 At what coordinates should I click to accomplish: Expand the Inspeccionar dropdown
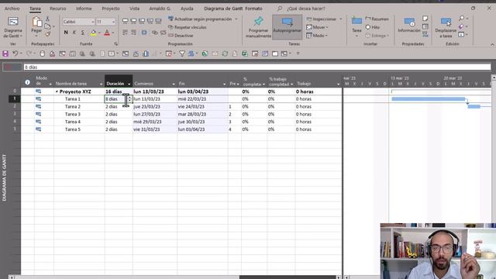click(341, 19)
